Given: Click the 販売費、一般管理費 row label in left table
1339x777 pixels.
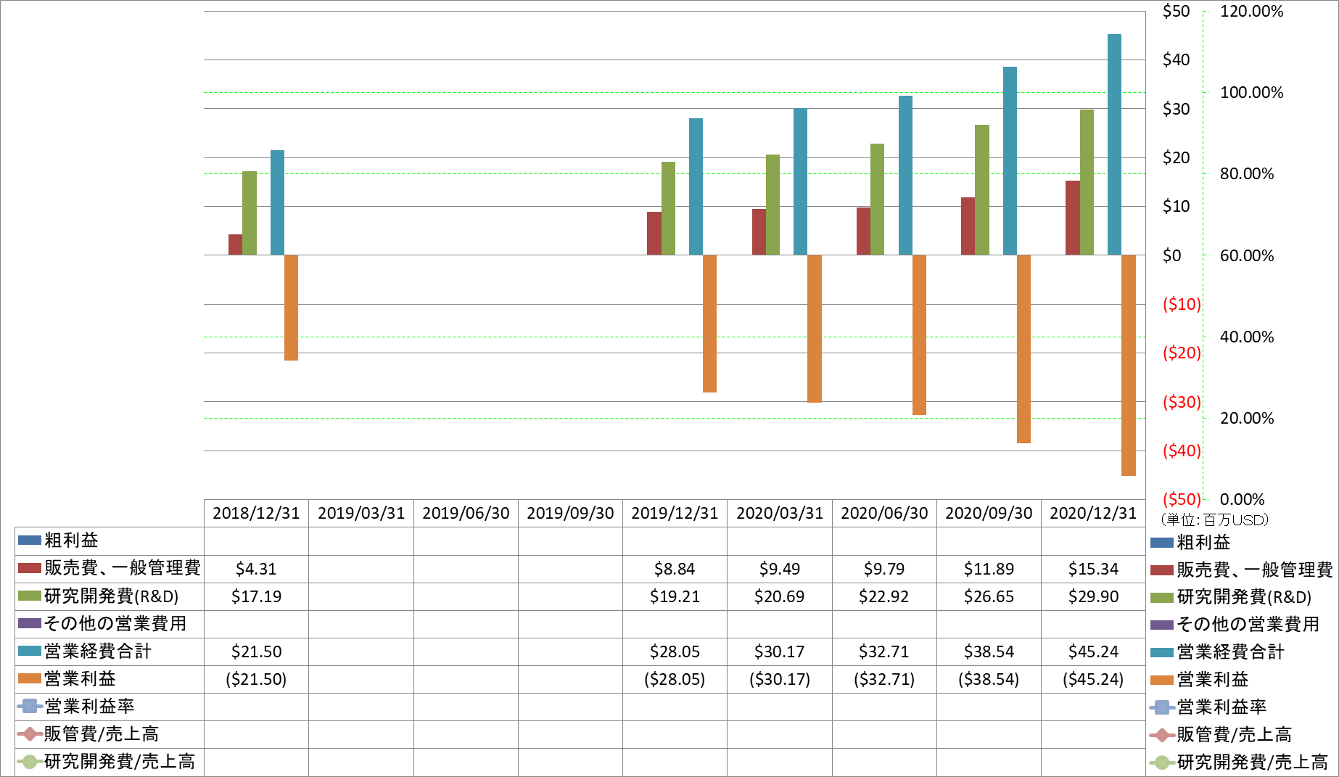Looking at the screenshot, I should (x=123, y=568).
